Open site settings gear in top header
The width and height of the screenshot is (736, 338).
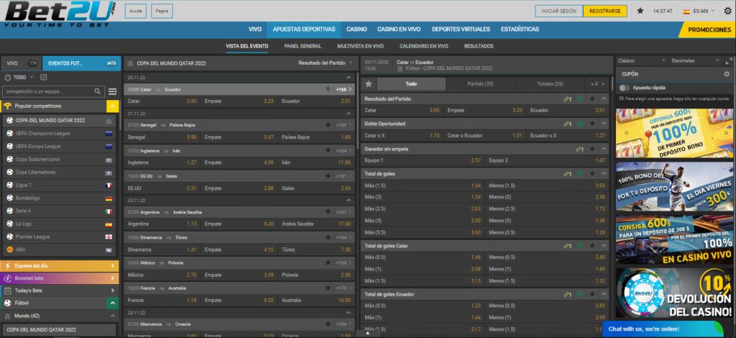pyautogui.click(x=727, y=12)
